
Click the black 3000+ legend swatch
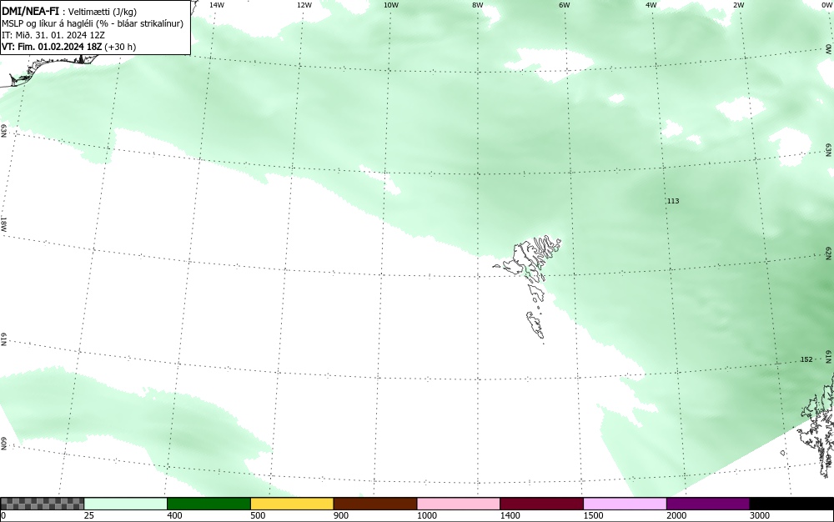point(791,504)
